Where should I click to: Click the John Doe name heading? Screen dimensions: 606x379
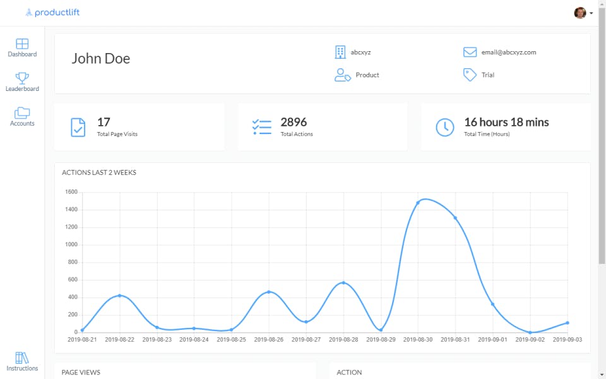[101, 58]
